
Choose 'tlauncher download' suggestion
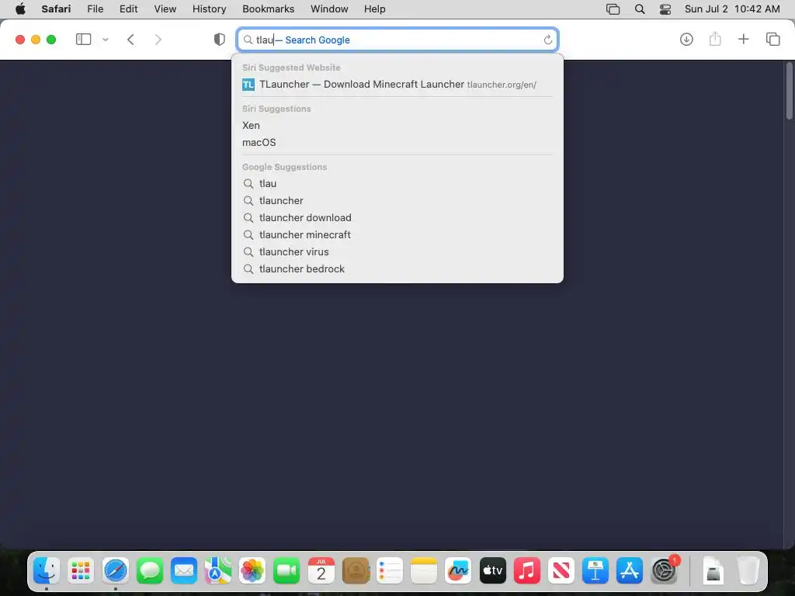[397, 218]
